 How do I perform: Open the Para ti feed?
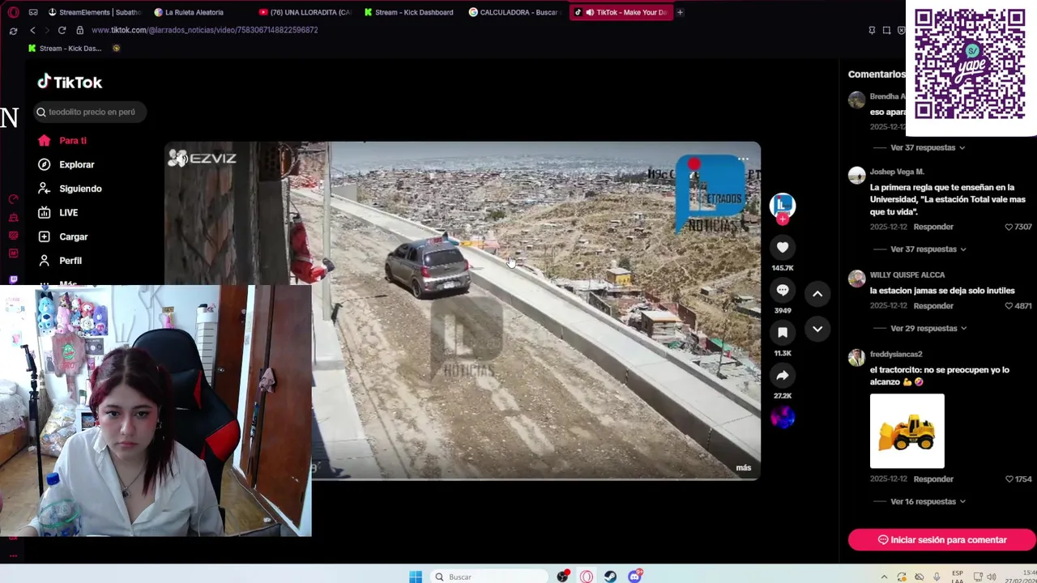click(62, 140)
